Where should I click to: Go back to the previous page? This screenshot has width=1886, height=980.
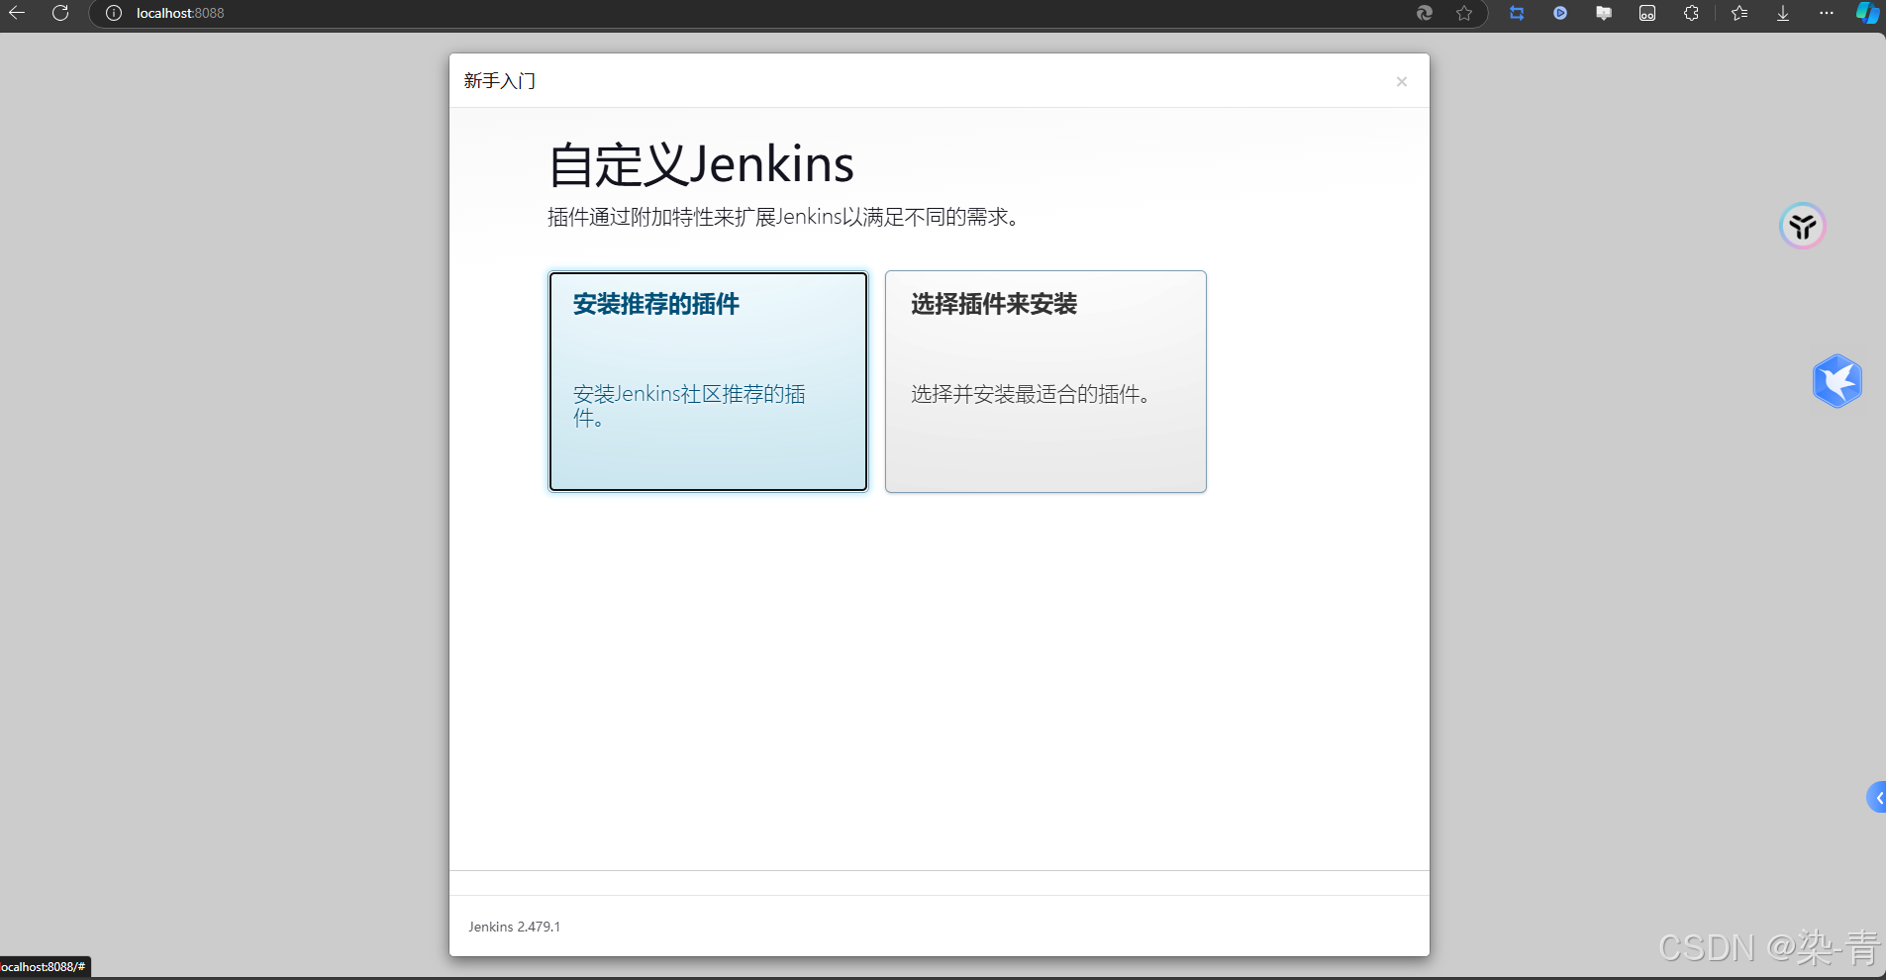pos(17,13)
